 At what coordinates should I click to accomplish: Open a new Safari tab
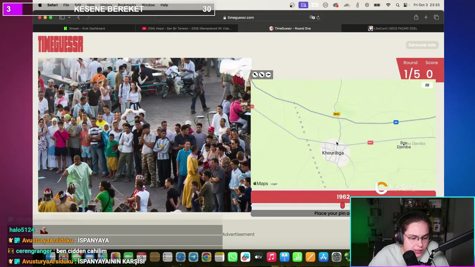[x=426, y=17]
